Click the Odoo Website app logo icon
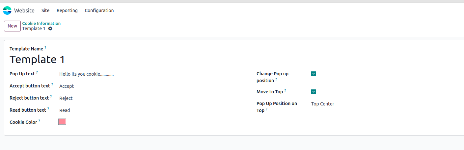The height and width of the screenshot is (150, 464). [7, 10]
